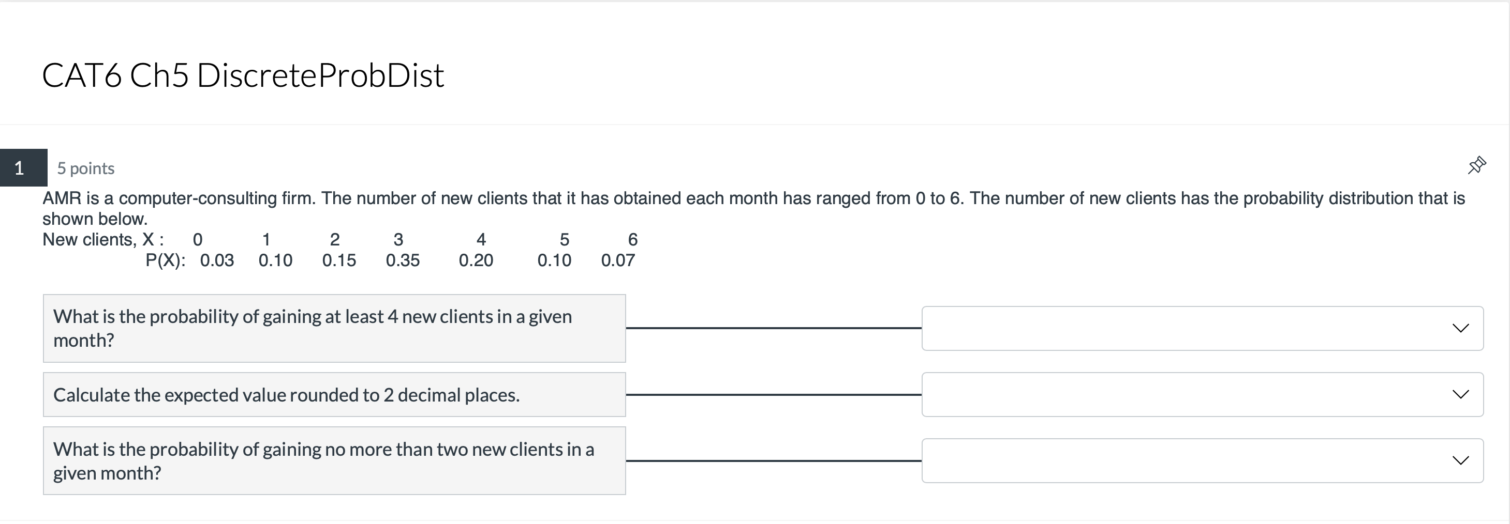Screen dimensions: 1510x524
Task: Click the X value 3 in the distribution table
Action: click(398, 239)
